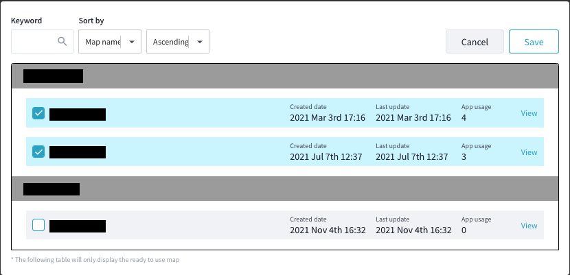The image size is (570, 275).
Task: Open the Map name sort dropdown
Action: [110, 42]
